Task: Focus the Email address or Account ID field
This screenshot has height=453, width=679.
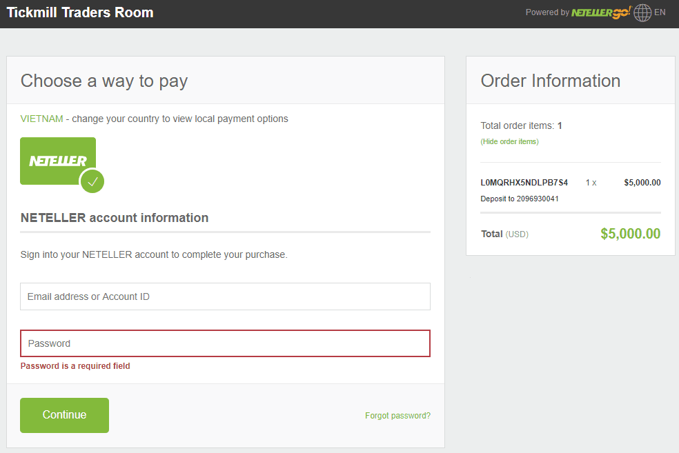Action: [225, 296]
